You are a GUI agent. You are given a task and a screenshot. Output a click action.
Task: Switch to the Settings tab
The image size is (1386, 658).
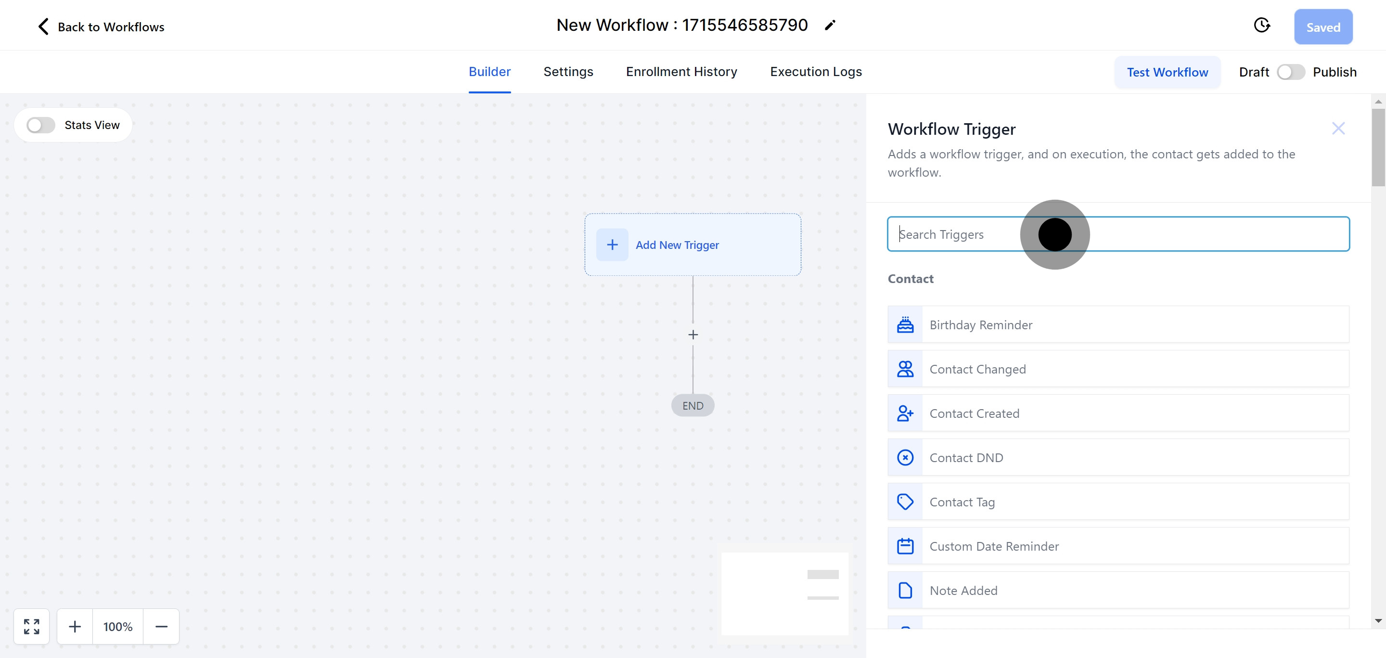568,72
